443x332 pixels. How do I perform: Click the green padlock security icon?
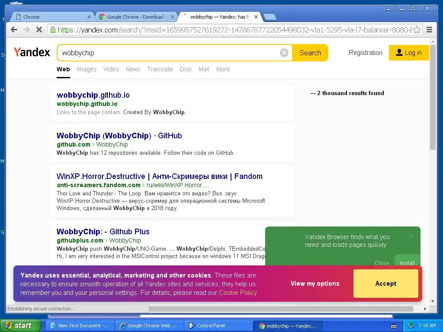pyautogui.click(x=53, y=30)
